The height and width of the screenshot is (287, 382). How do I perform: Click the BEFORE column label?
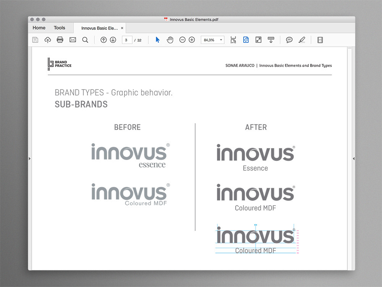tap(128, 127)
